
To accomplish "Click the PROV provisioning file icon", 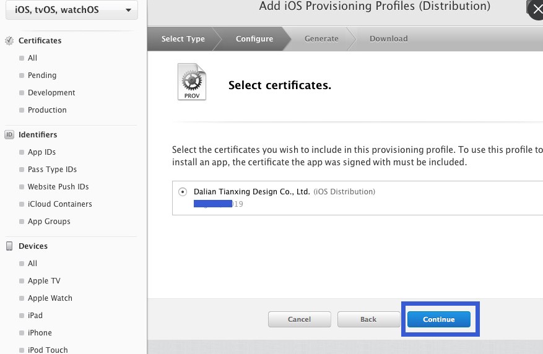I will (x=191, y=82).
